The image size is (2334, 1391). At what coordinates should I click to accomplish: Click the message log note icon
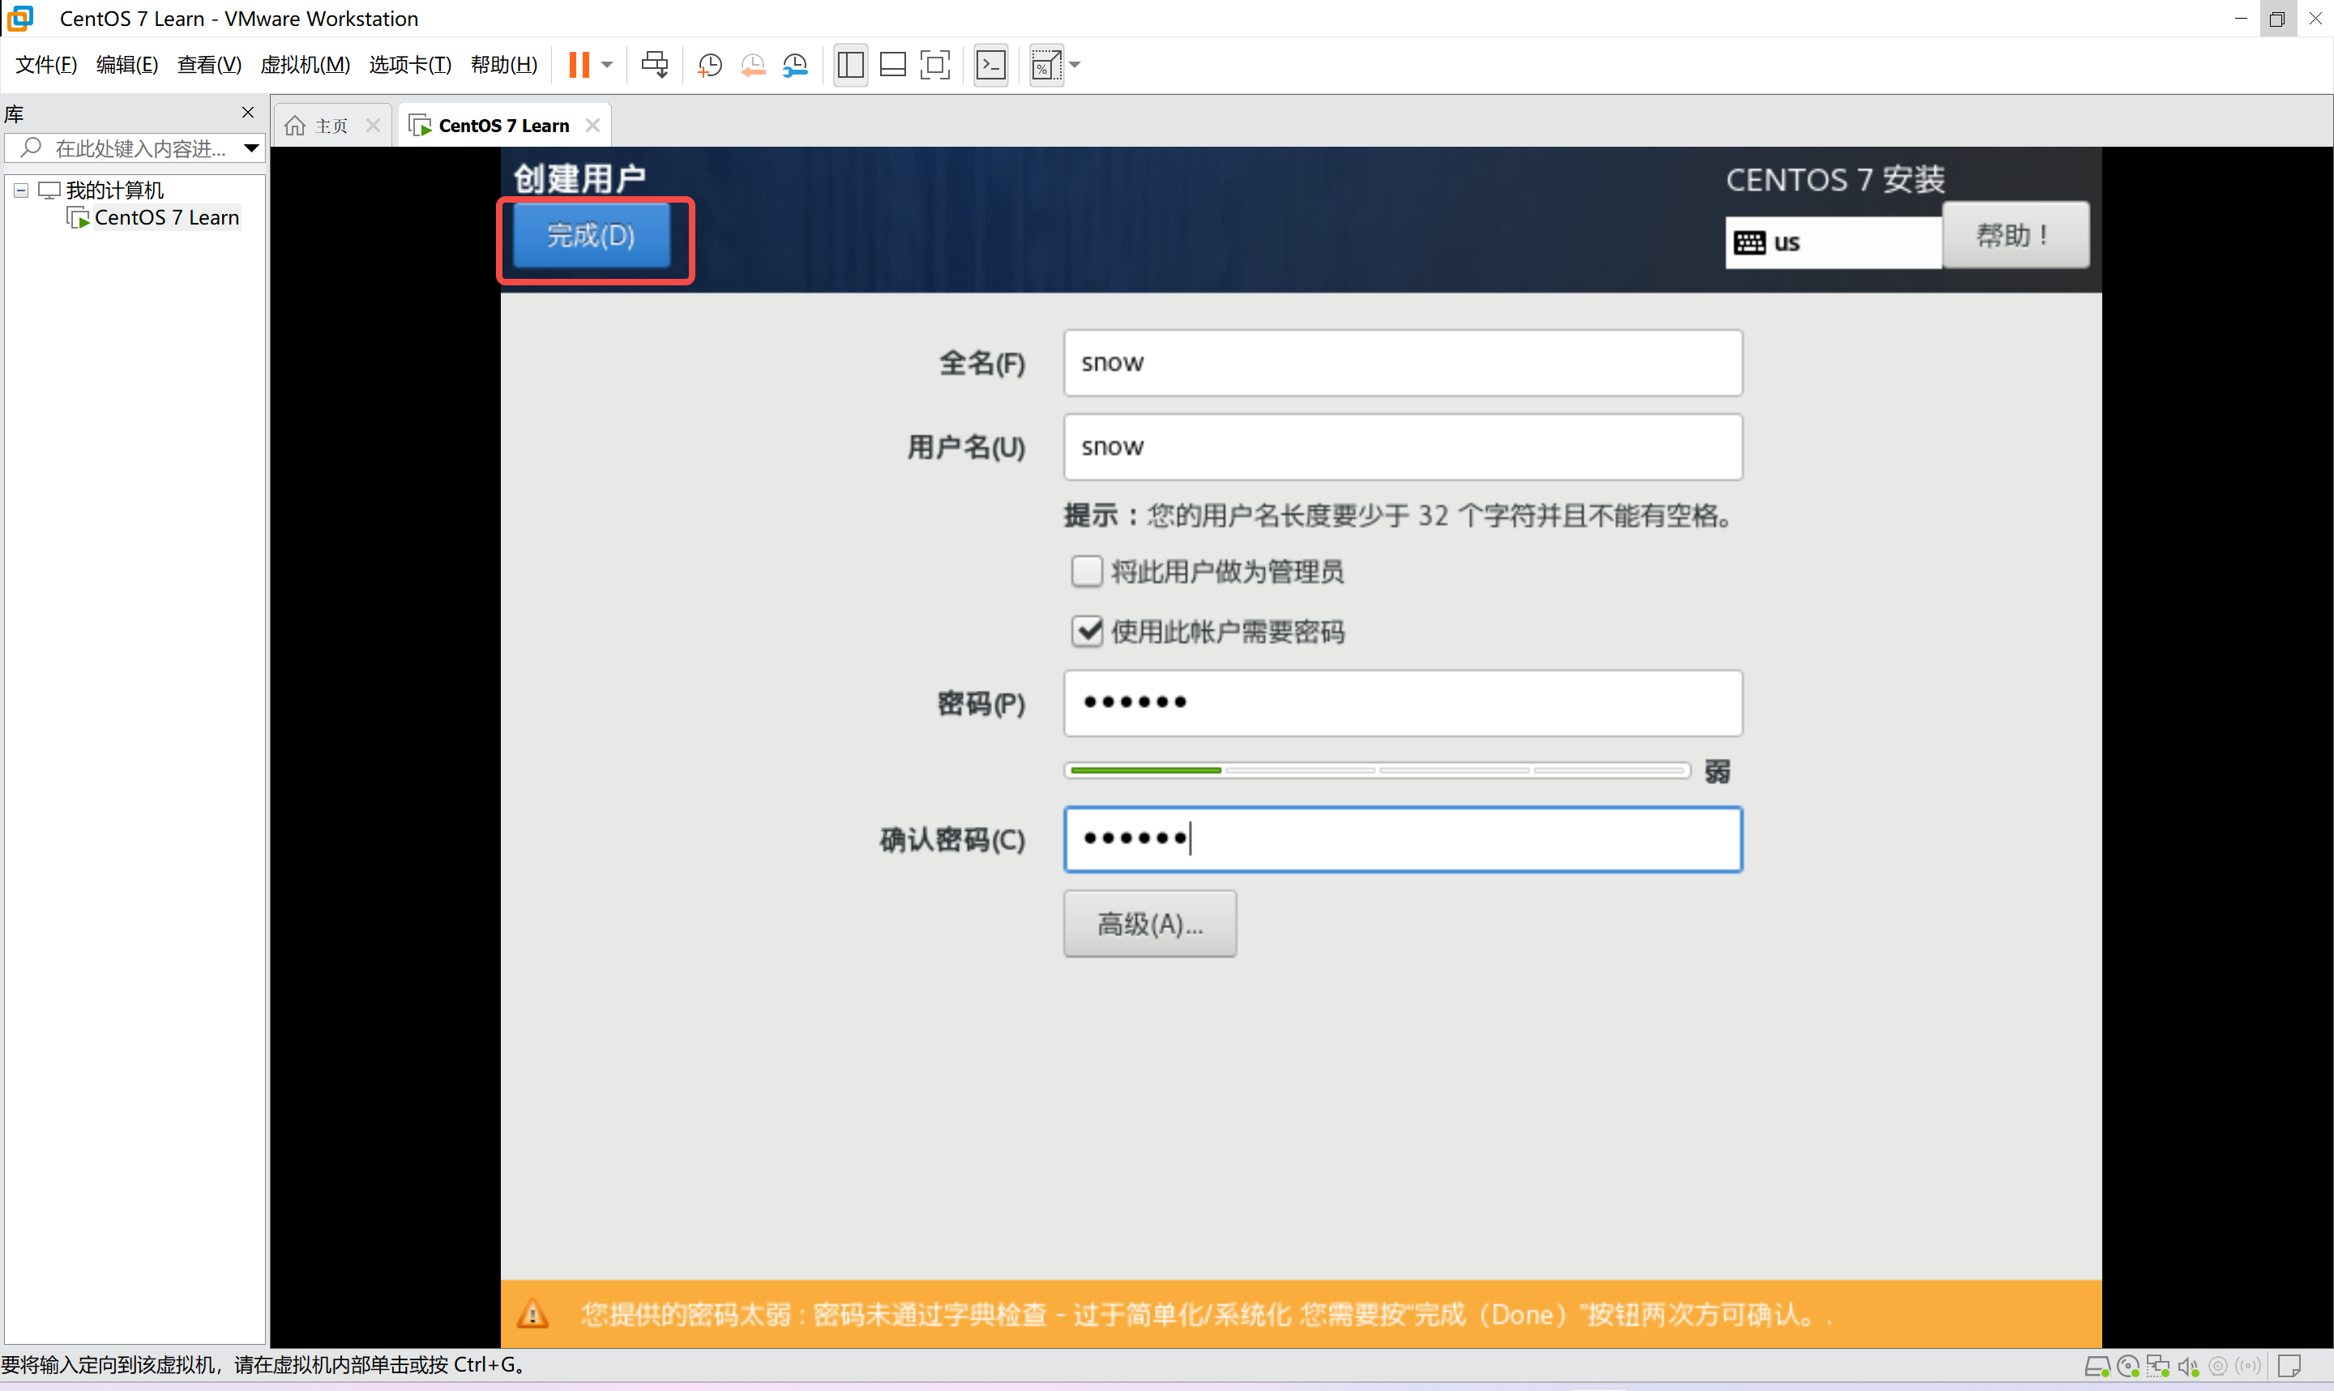click(x=2289, y=1367)
